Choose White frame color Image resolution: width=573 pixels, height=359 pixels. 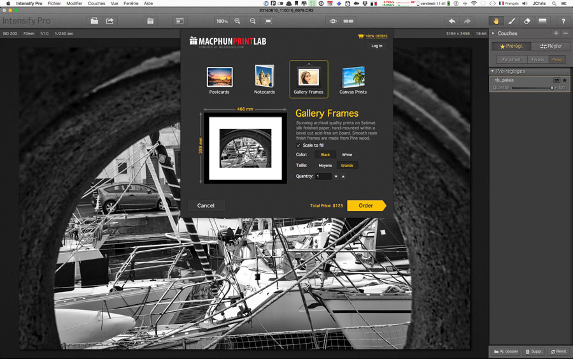click(347, 155)
